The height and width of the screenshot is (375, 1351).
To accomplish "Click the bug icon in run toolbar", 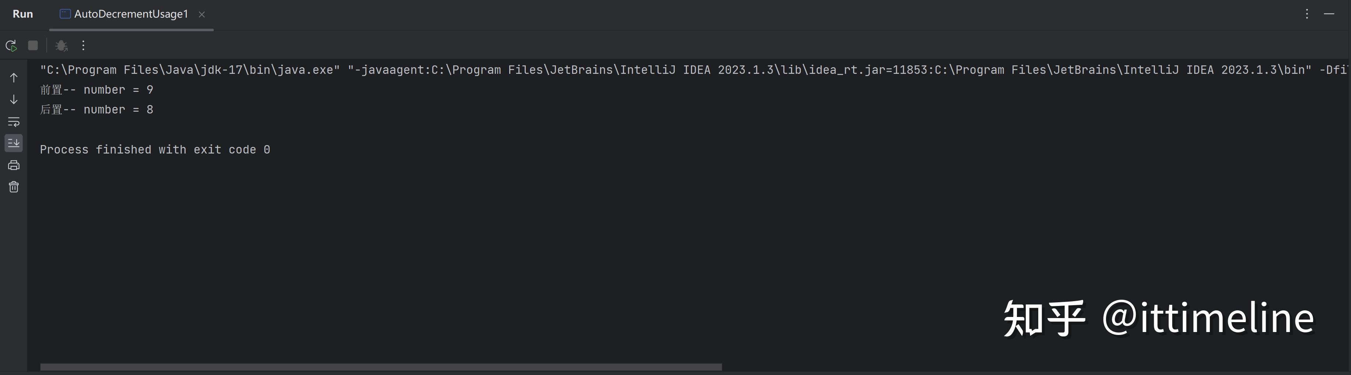I will [x=61, y=46].
